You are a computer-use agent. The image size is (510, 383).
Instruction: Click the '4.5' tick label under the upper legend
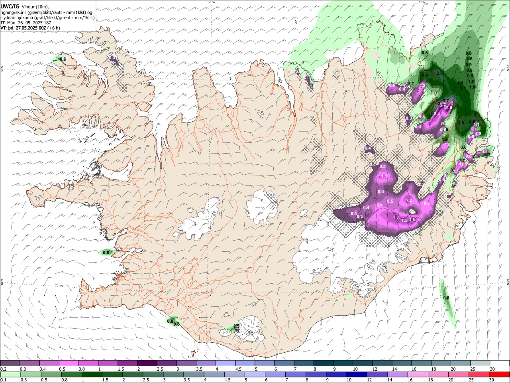pos(238,369)
